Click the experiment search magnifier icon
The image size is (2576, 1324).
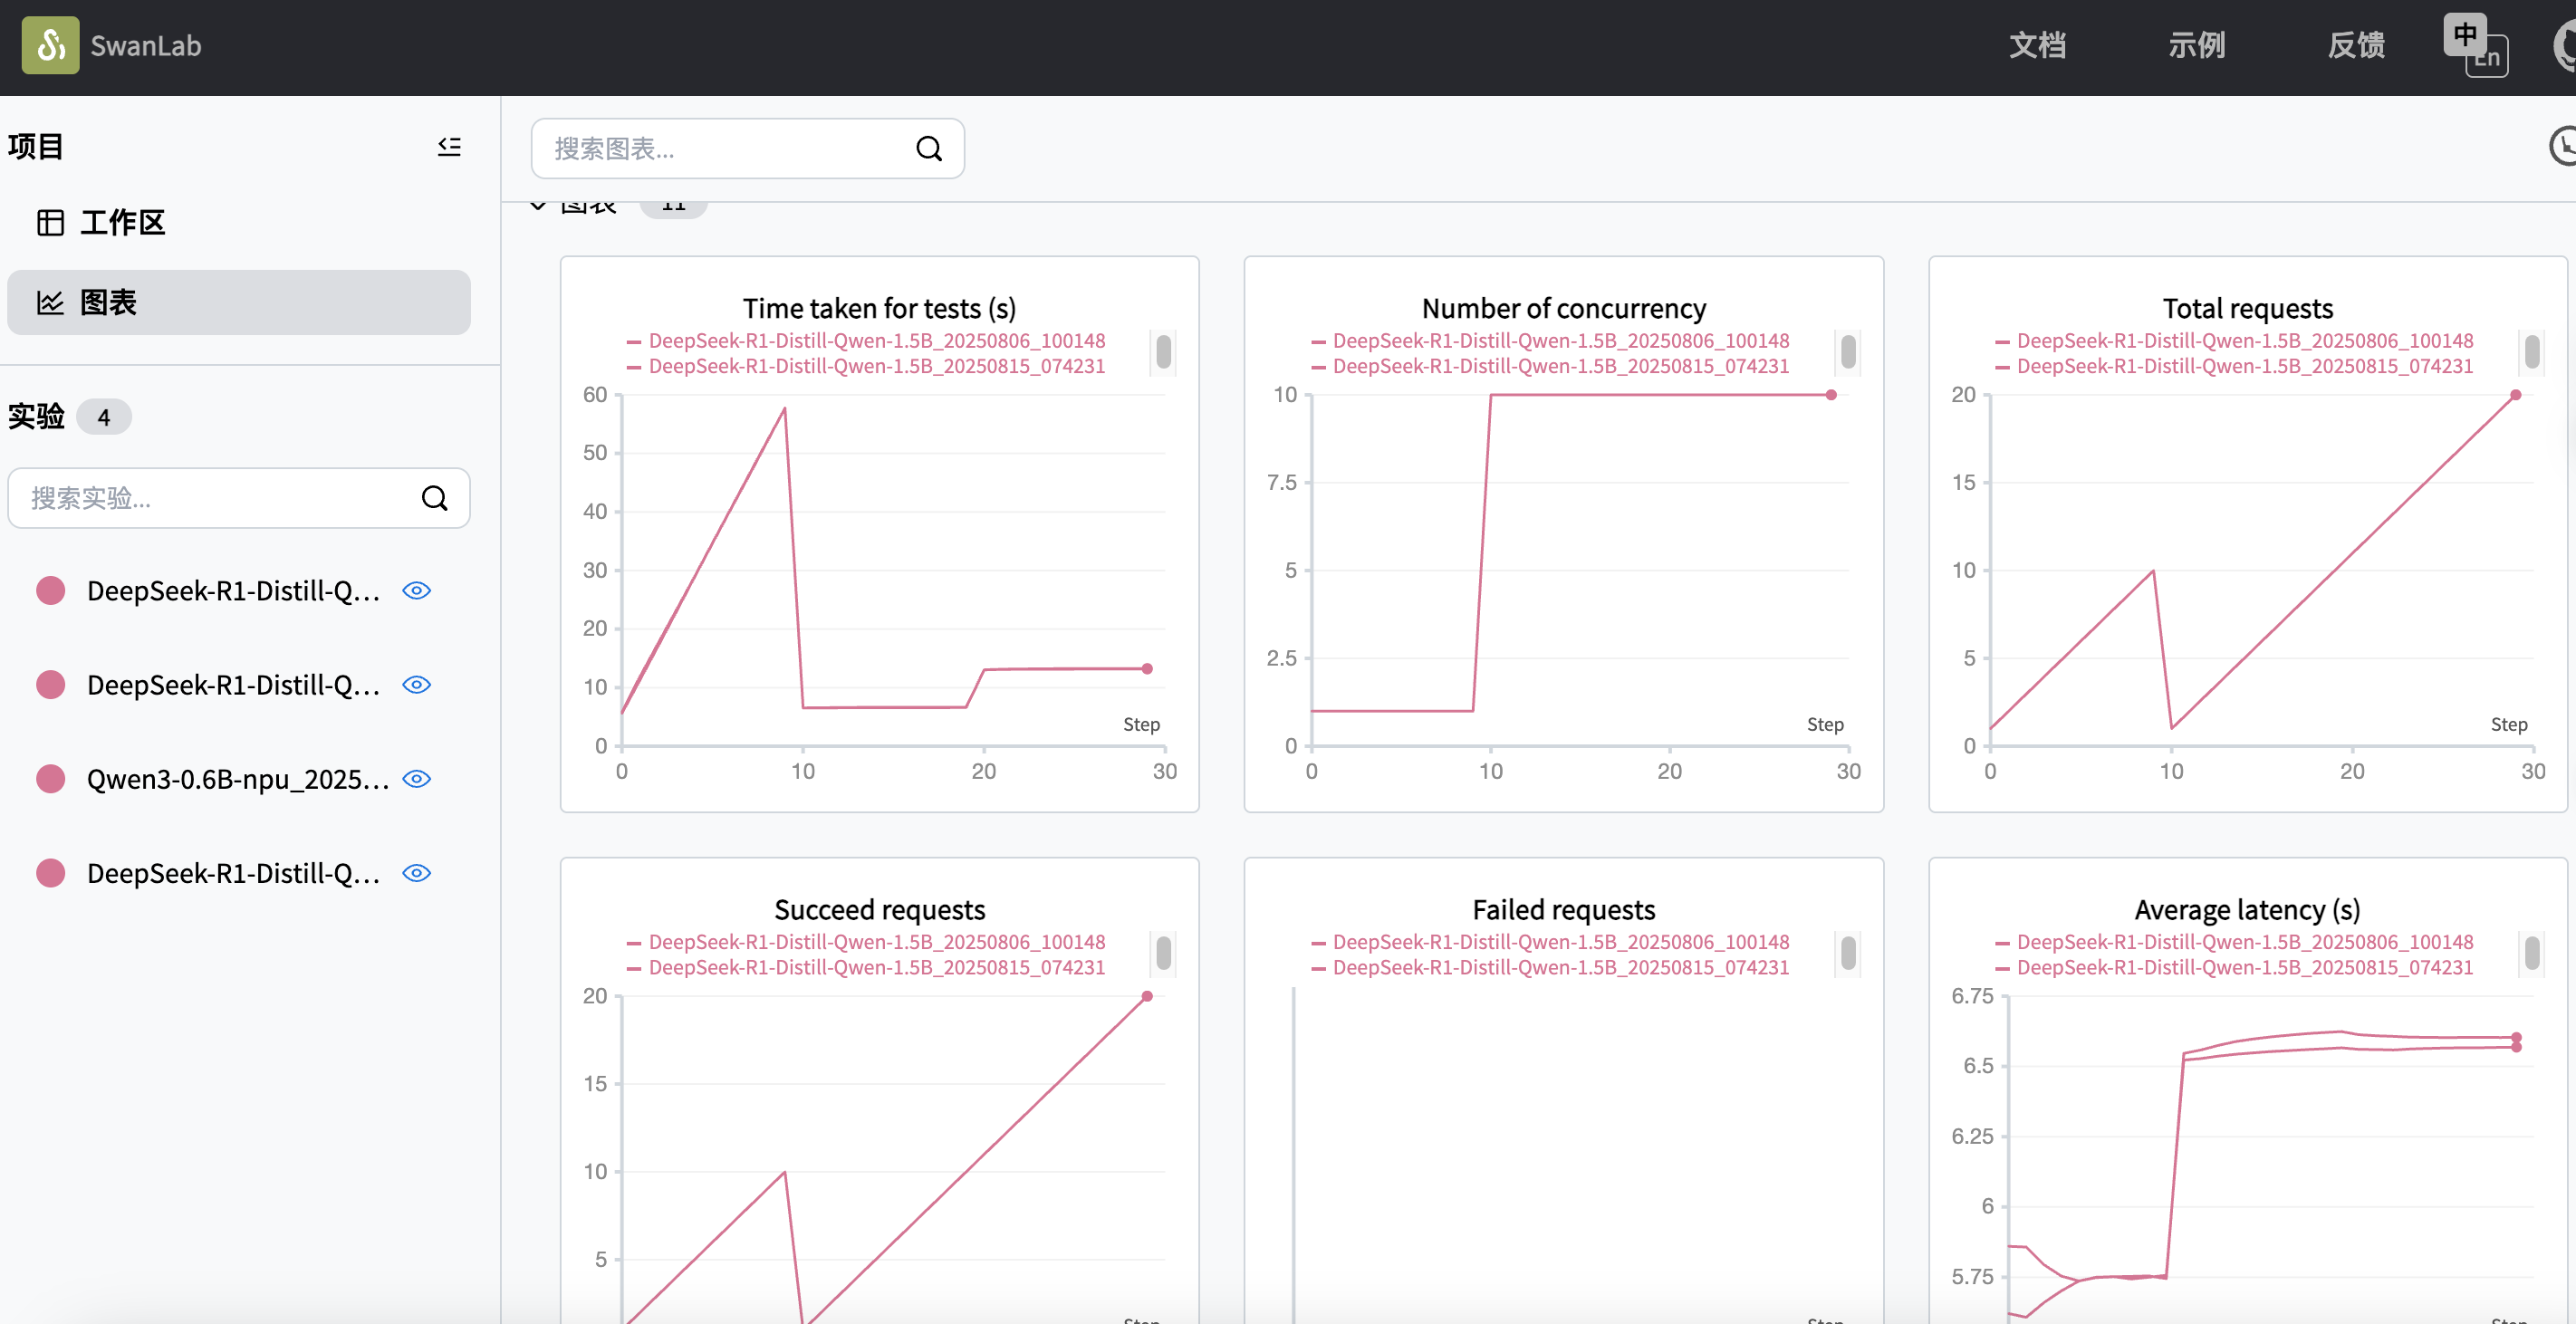pos(434,498)
